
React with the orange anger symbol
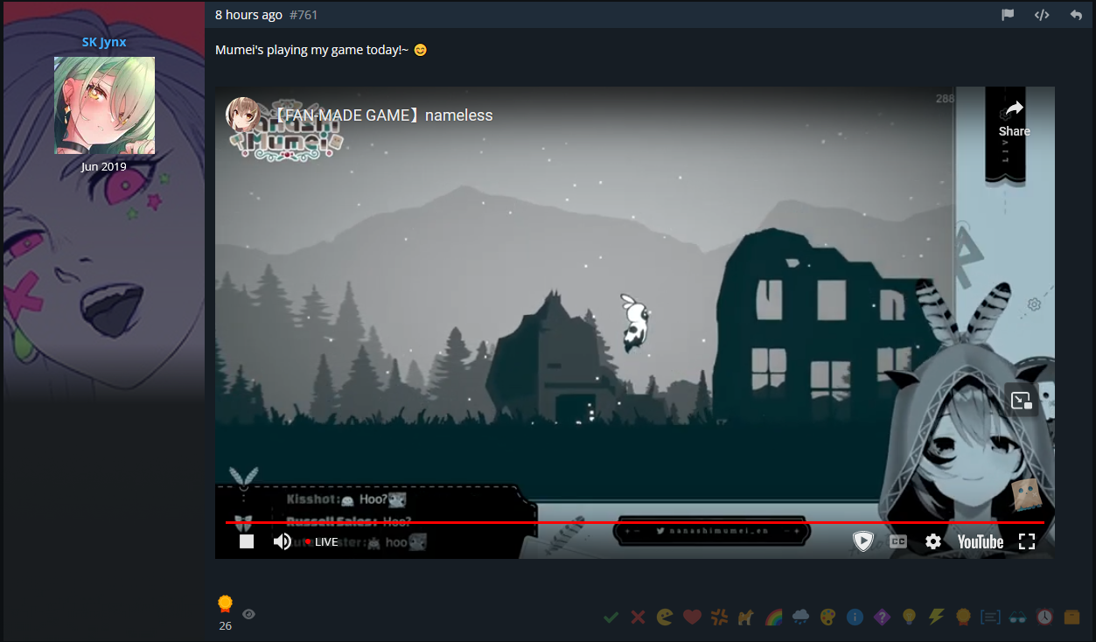(720, 618)
